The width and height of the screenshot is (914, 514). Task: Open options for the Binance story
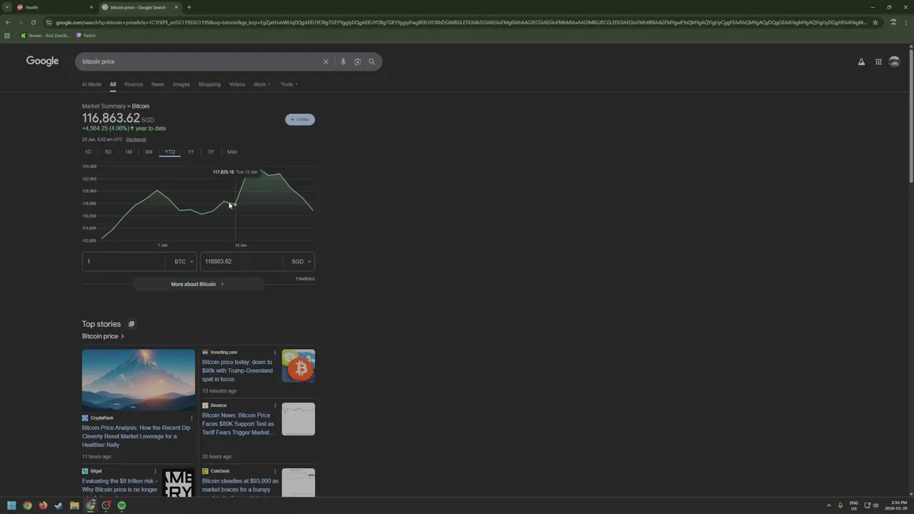(275, 406)
